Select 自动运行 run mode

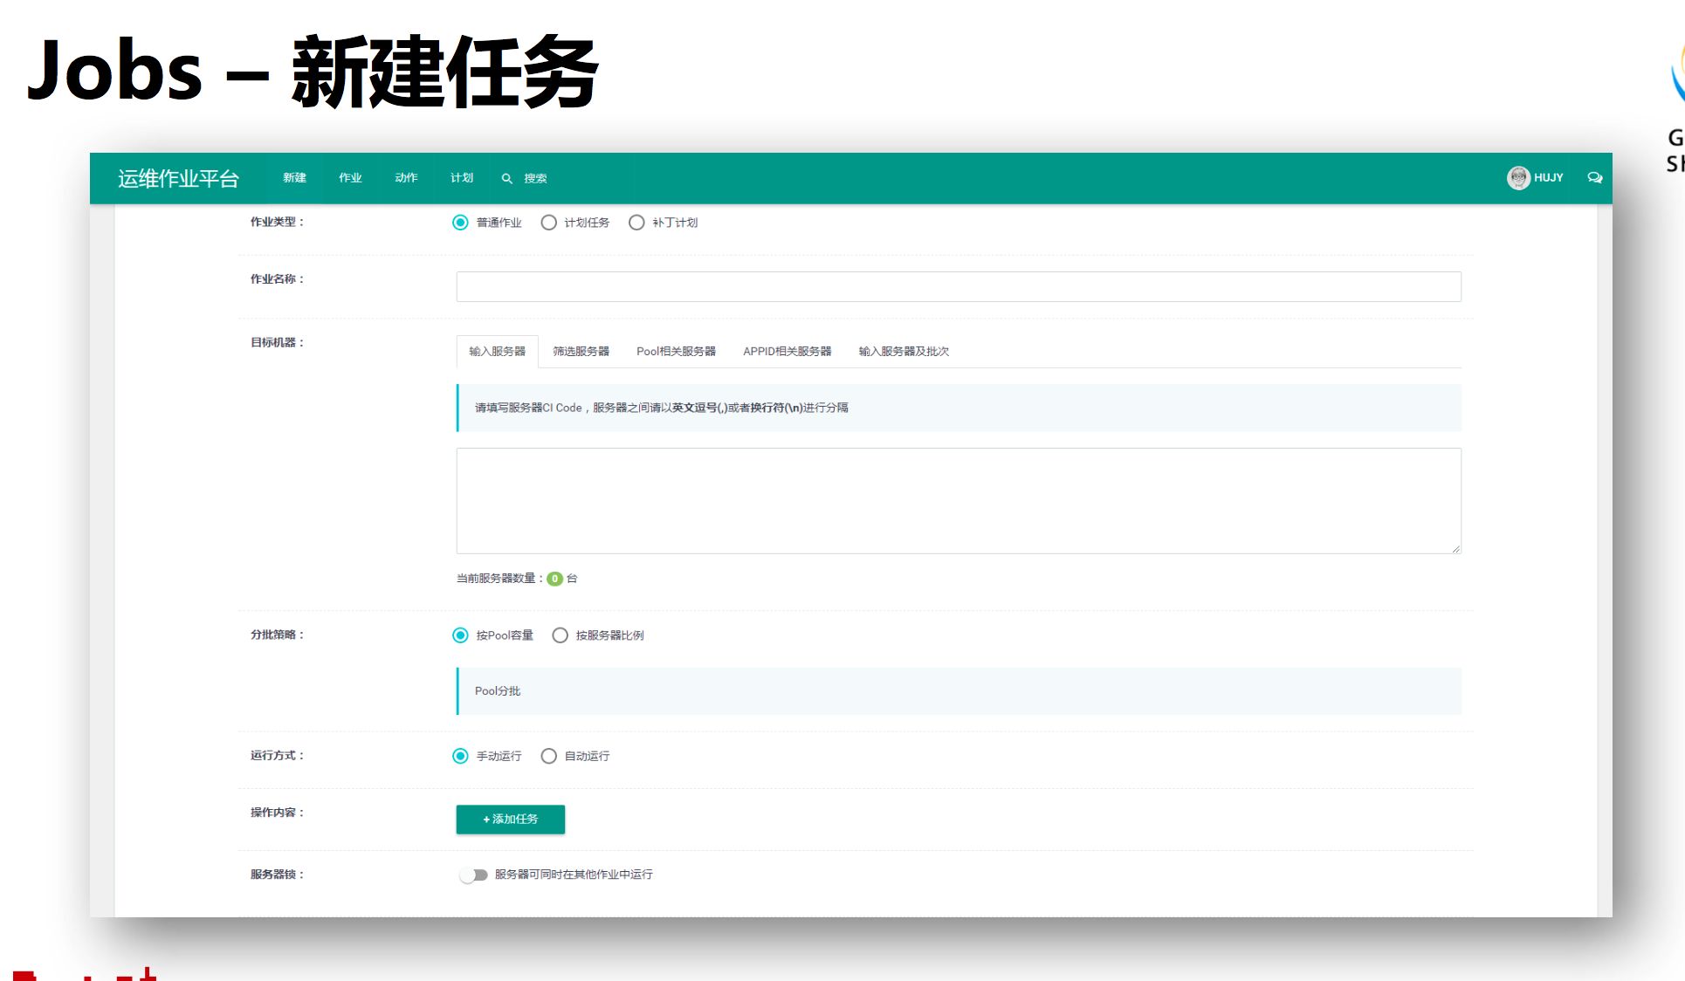click(x=549, y=756)
